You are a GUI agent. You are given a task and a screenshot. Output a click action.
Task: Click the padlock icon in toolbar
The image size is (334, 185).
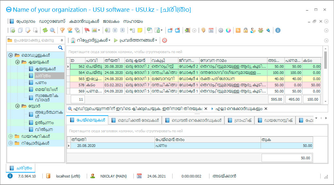click(245, 30)
